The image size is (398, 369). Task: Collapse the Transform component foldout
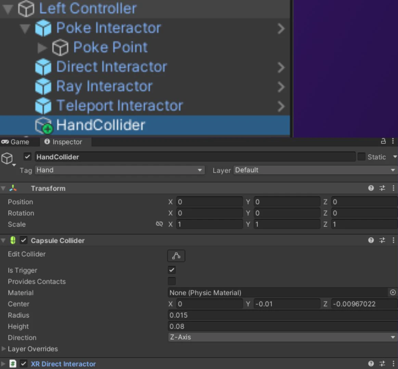(3, 188)
